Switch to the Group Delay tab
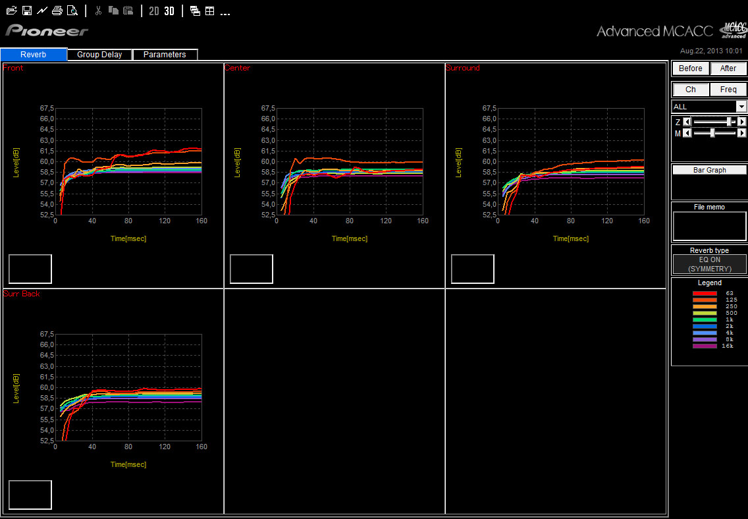The width and height of the screenshot is (748, 519). coord(99,55)
